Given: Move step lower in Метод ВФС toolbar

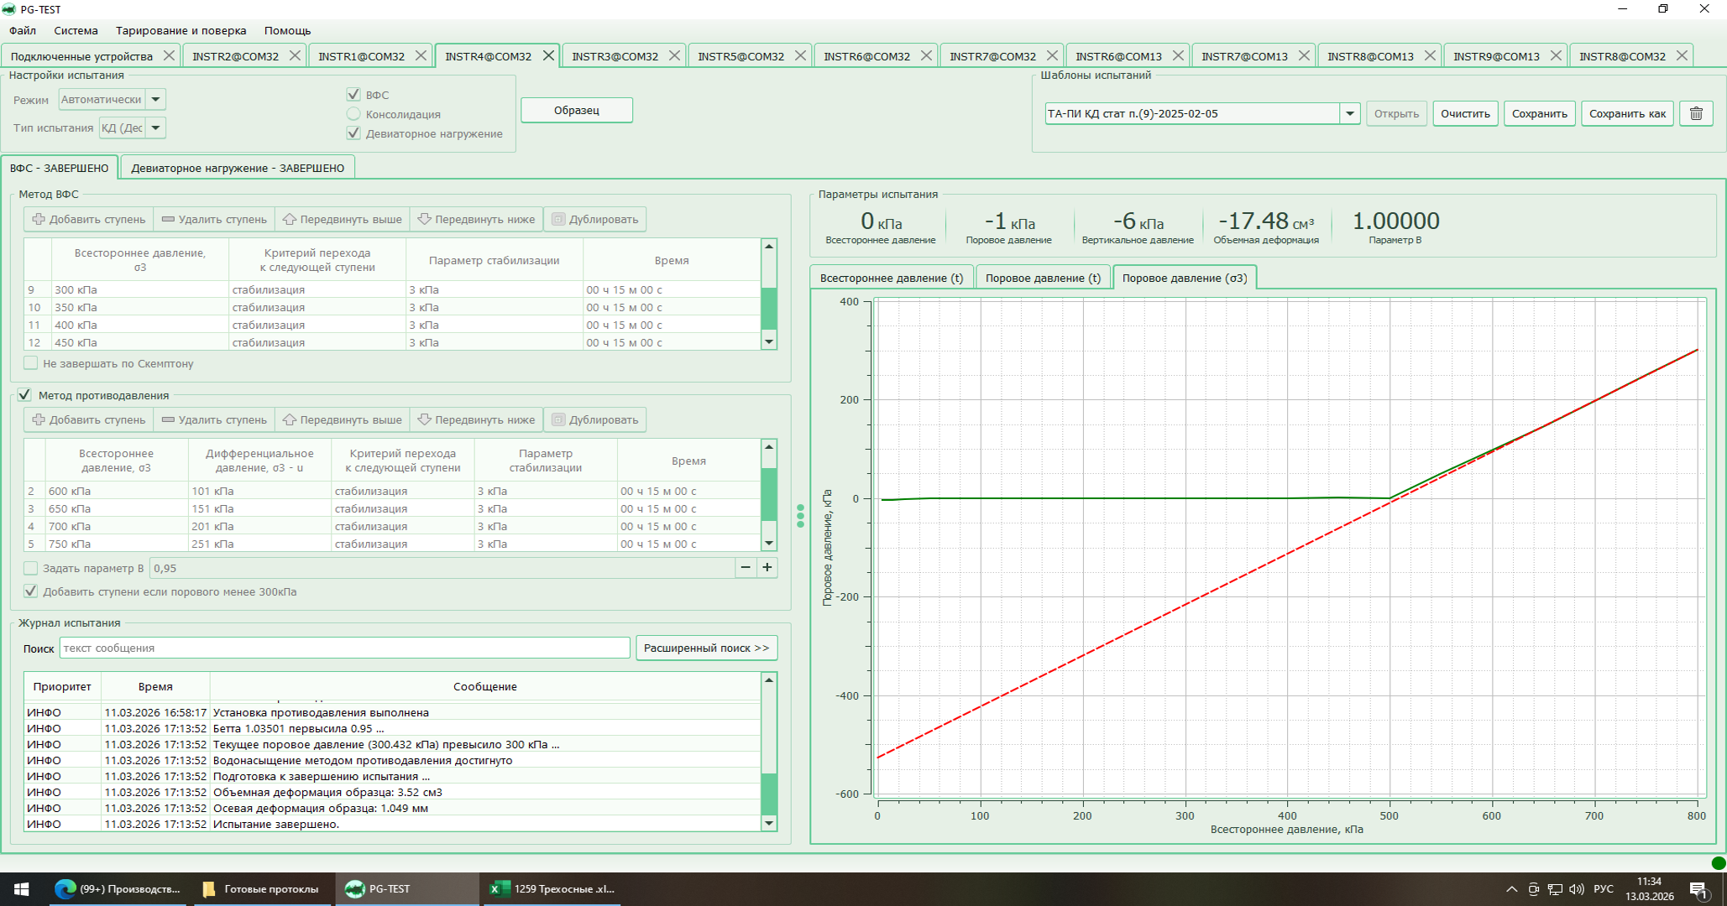Looking at the screenshot, I should 476,219.
